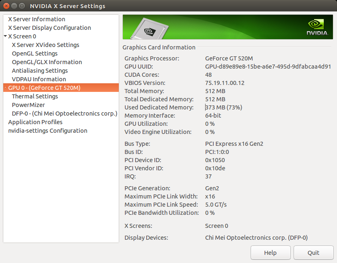Collapse the GPU 0 tree expander arrow
This screenshot has width=337, height=263.
tap(5, 87)
